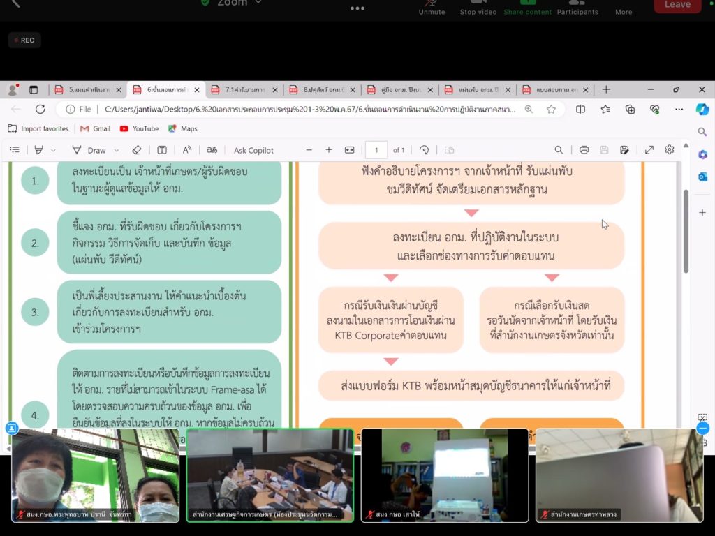The image size is (715, 536).
Task: Open the Edge tab actions menu
Action: pyautogui.click(x=34, y=90)
